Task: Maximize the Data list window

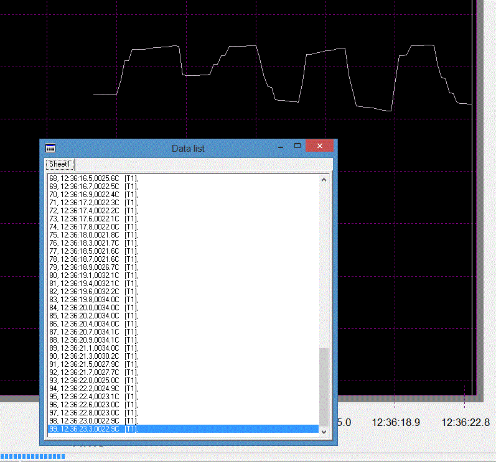Action: pos(297,146)
